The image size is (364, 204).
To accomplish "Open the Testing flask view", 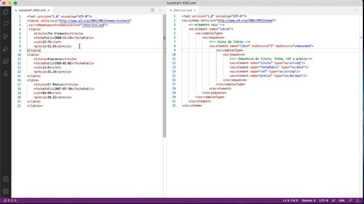I will [x=6, y=74].
